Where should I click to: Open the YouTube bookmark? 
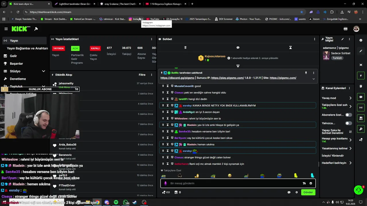[x=153, y=19]
